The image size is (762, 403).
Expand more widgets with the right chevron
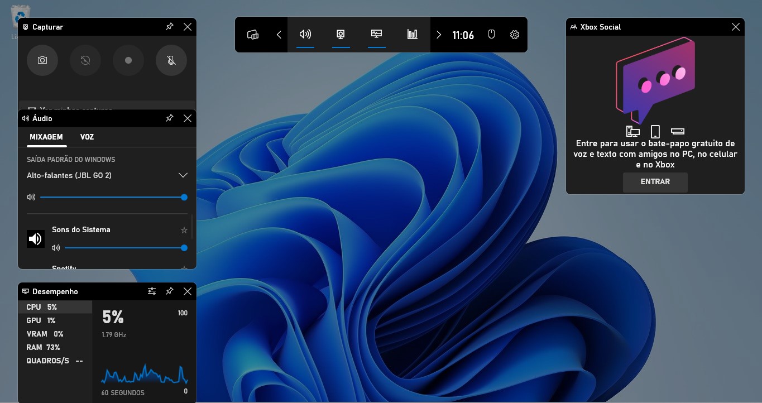coord(439,34)
